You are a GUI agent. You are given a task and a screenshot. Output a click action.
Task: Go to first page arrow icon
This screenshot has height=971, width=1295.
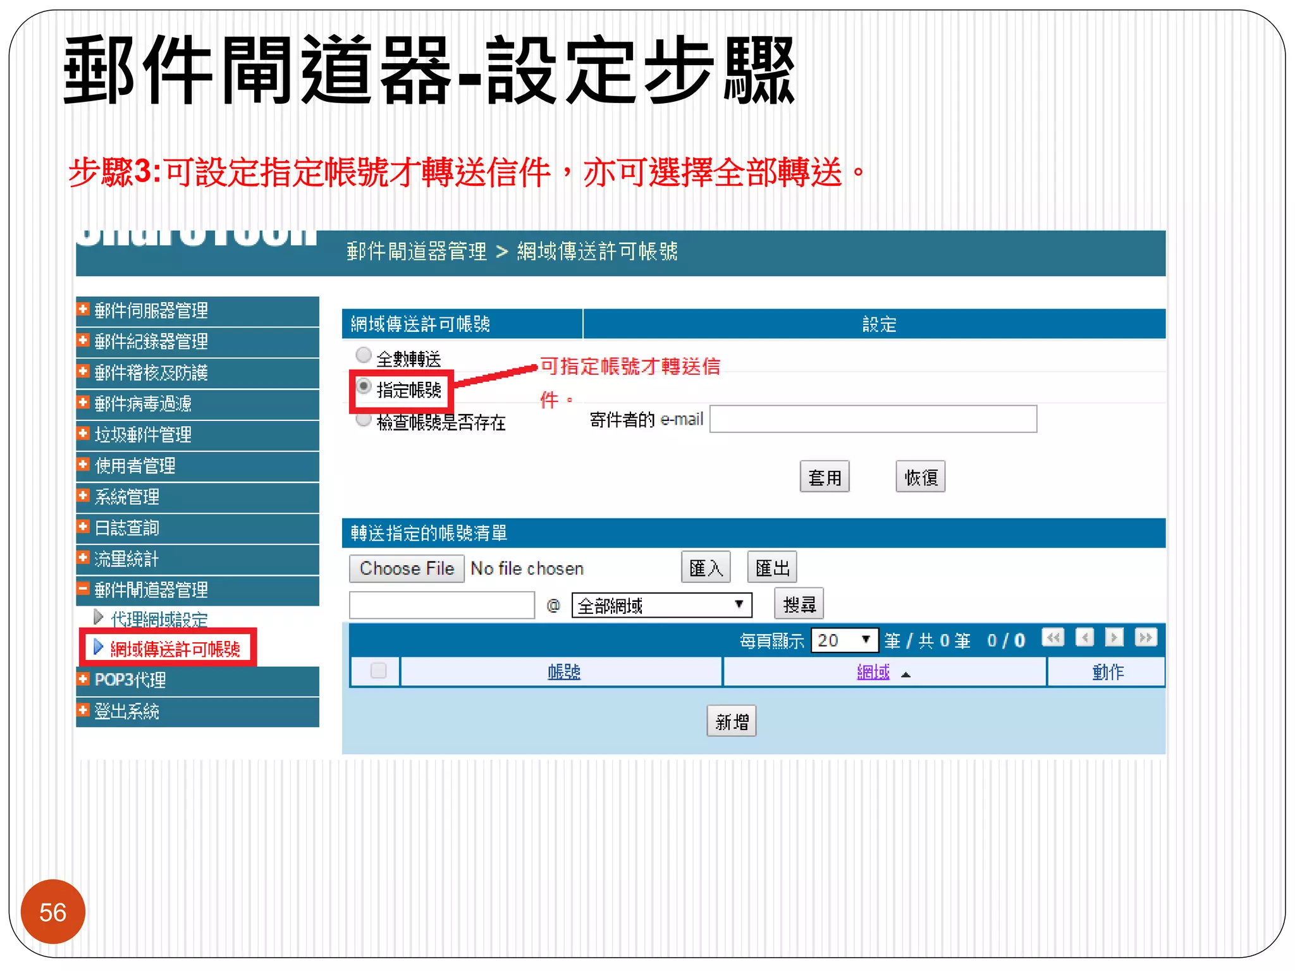pos(1053,637)
